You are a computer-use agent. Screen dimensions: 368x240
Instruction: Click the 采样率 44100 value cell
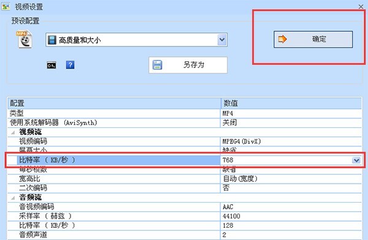point(291,216)
